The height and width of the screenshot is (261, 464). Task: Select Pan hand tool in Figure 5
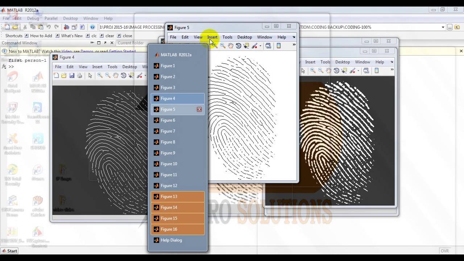231,46
